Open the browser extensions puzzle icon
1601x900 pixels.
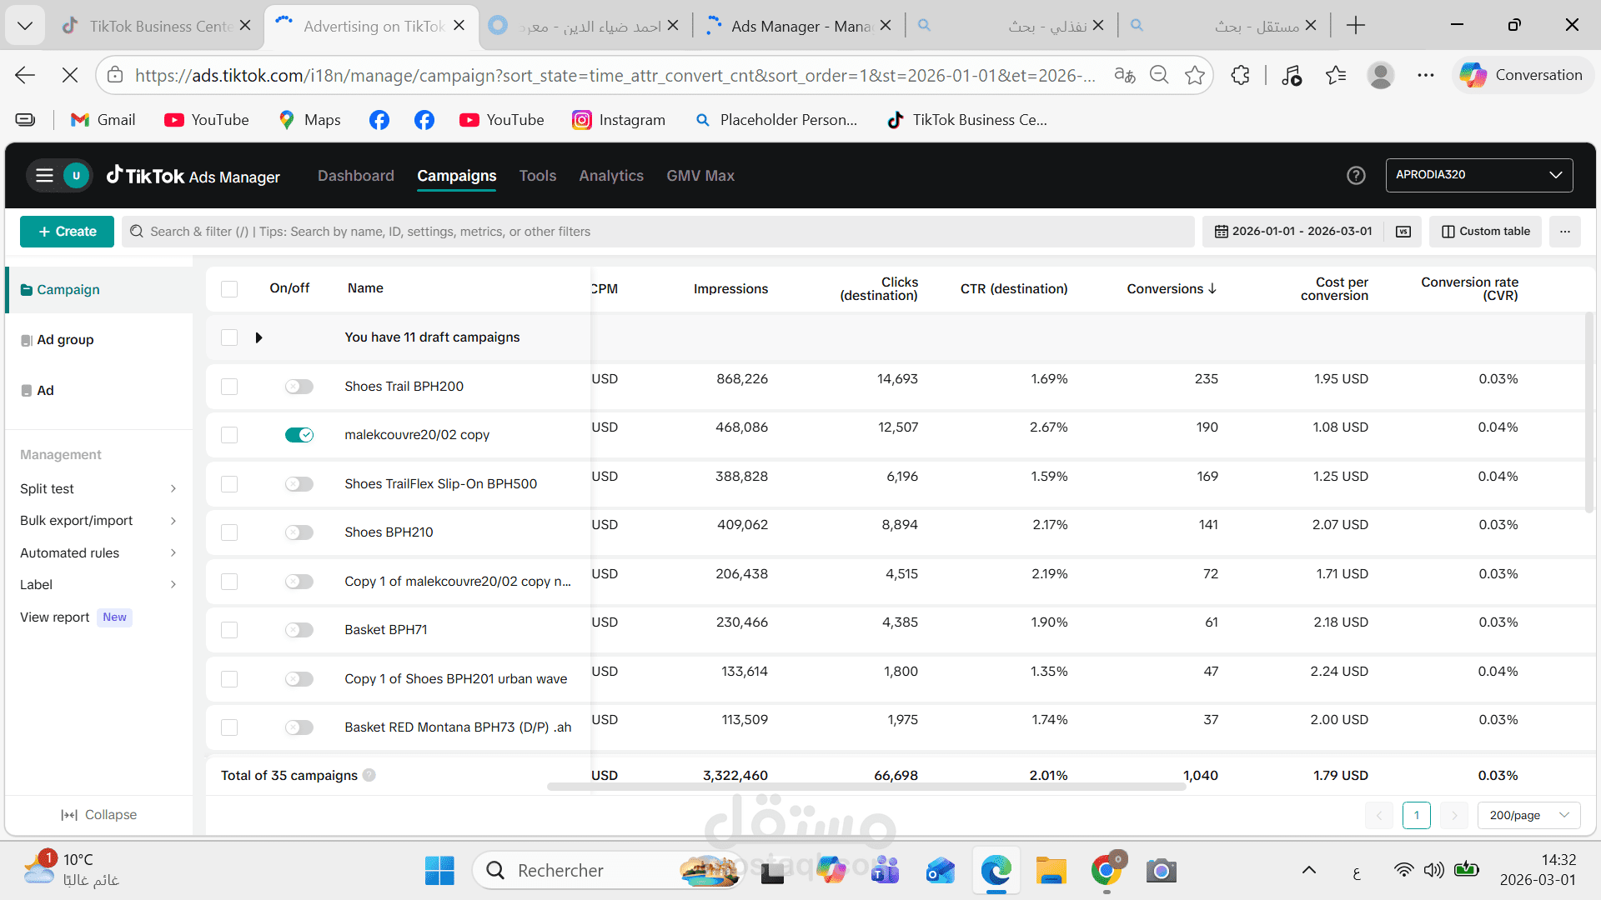[1240, 75]
